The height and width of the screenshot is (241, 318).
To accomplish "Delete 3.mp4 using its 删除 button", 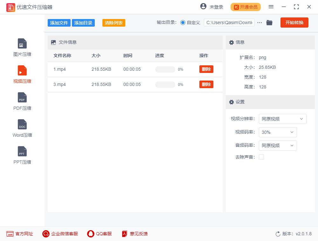I will coord(206,84).
